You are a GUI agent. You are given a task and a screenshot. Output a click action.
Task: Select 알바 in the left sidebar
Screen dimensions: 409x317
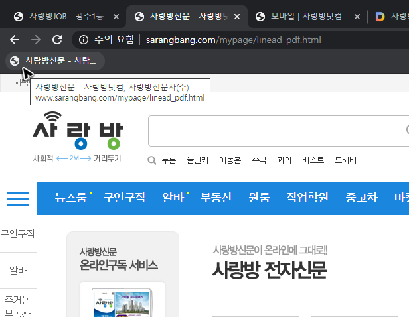click(x=18, y=271)
